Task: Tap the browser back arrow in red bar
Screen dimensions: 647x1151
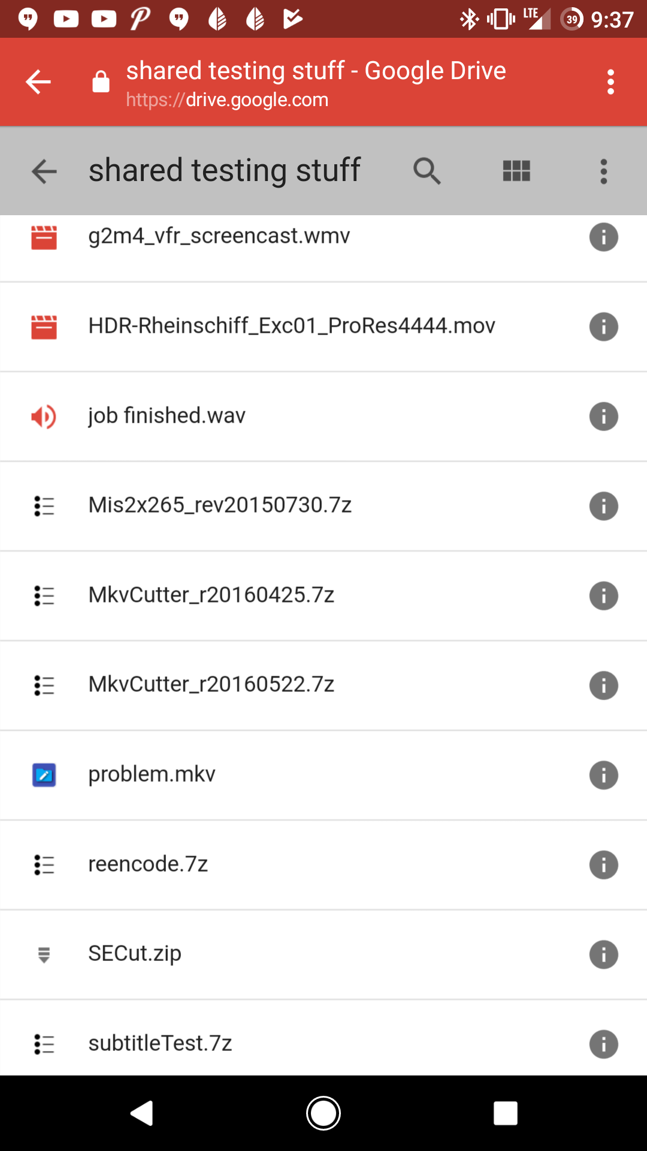Action: (x=38, y=82)
